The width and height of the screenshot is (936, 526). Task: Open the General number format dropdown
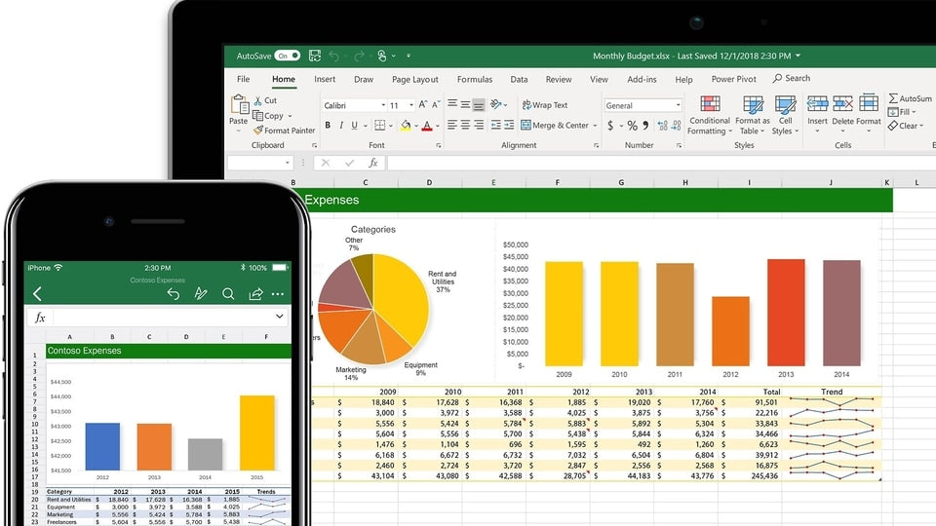(678, 105)
